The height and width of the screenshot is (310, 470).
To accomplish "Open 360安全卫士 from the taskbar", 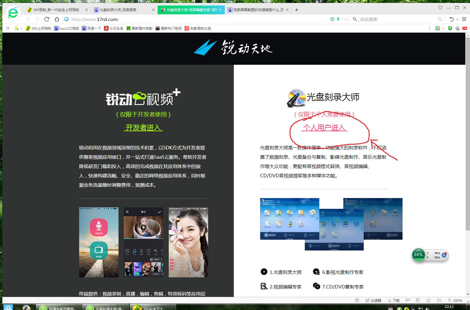I will [152, 307].
